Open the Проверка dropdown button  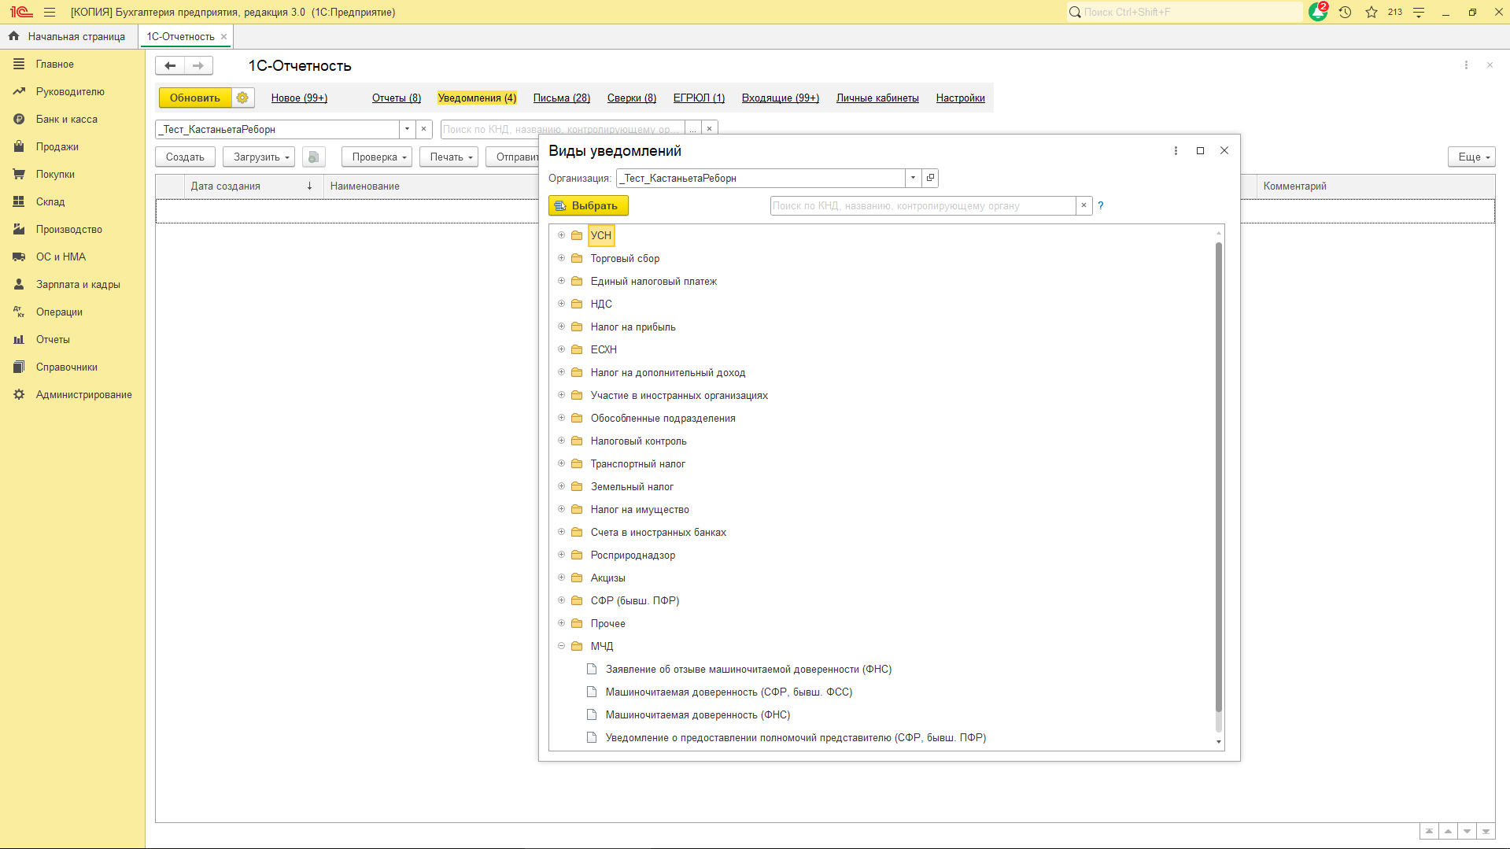pos(377,157)
